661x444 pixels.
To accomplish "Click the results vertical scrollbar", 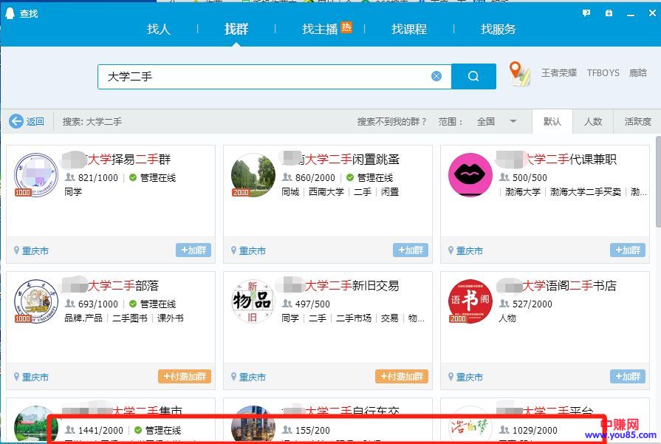I will pos(657,185).
